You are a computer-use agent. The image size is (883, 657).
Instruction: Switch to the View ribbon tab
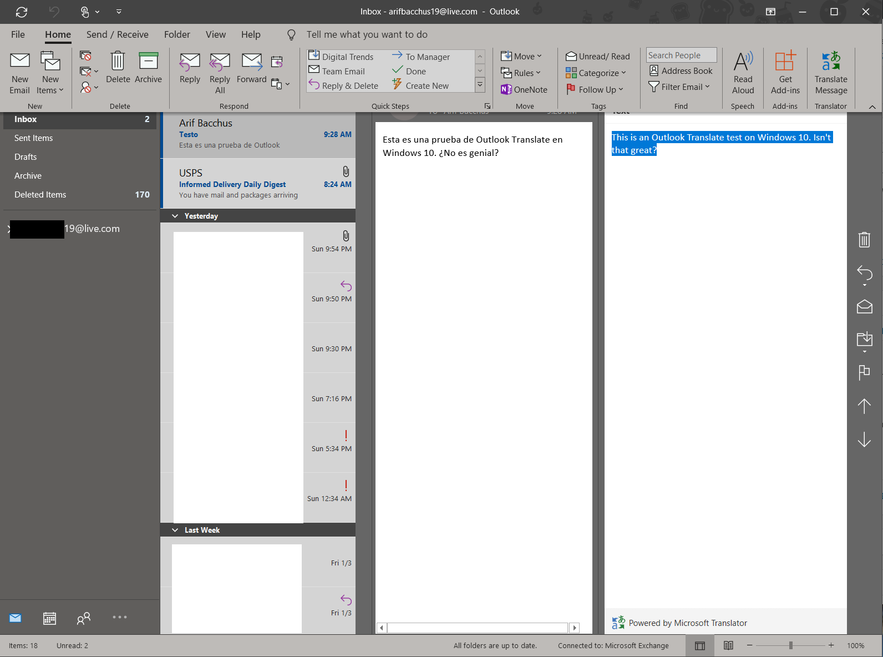(215, 34)
